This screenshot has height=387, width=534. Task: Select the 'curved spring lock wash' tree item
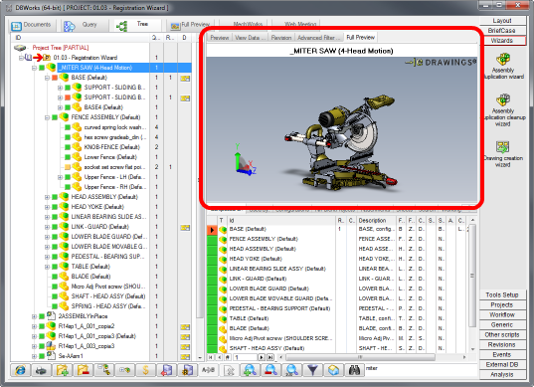[x=114, y=127]
